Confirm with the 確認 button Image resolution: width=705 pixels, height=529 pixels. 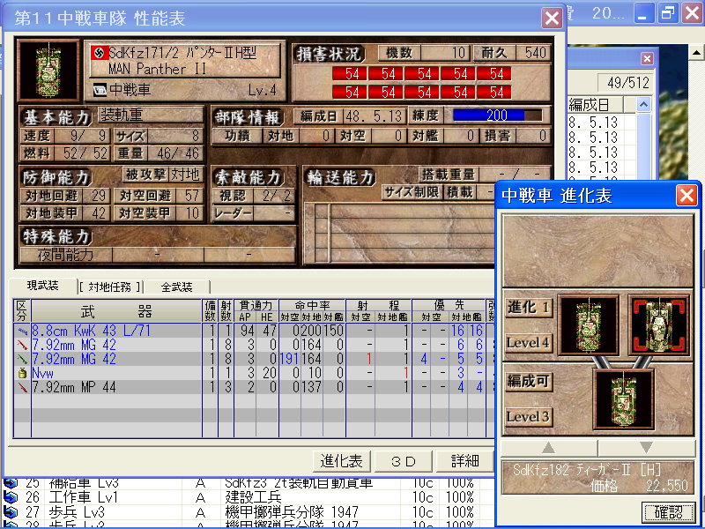click(x=668, y=511)
